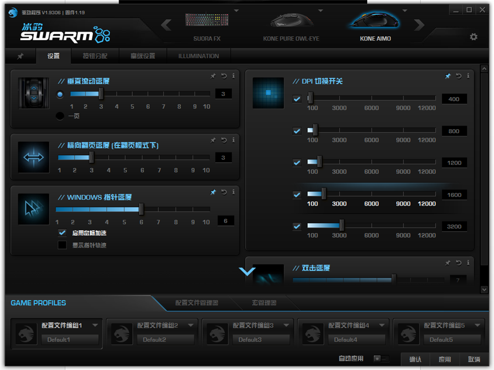Click the next device arrow
494x370 pixels.
pos(419,24)
